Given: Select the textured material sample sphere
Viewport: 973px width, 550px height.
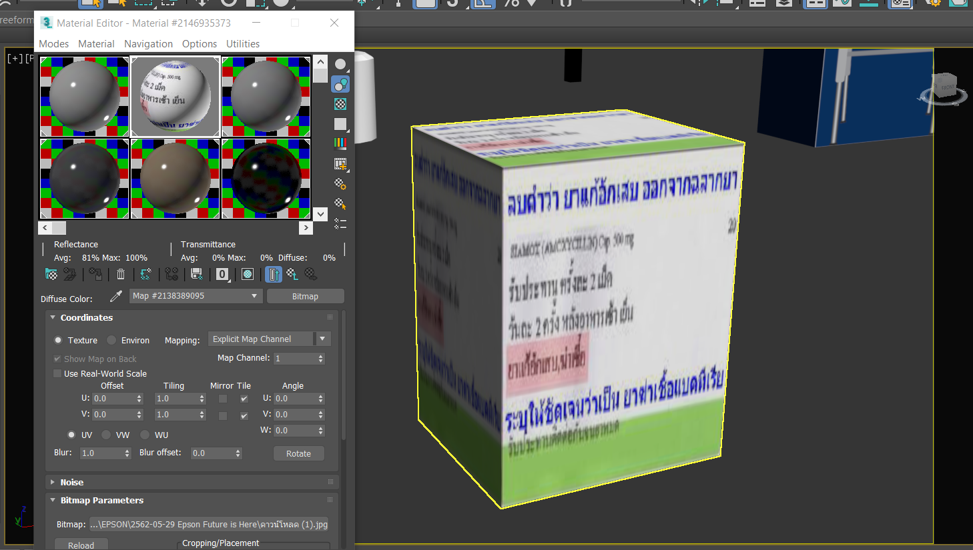Looking at the screenshot, I should click(176, 97).
